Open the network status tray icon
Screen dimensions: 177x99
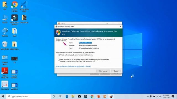157,97
